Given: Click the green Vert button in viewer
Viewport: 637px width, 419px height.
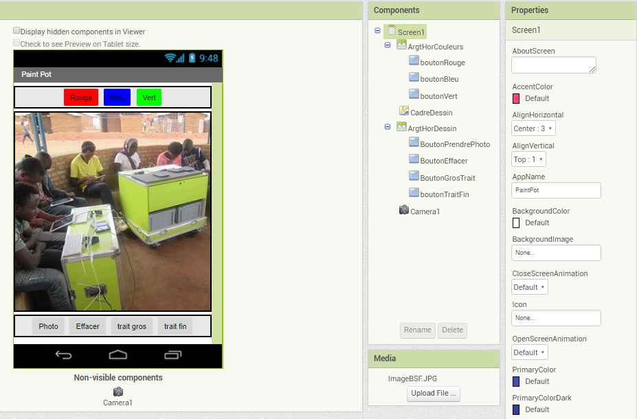Looking at the screenshot, I should click(149, 98).
